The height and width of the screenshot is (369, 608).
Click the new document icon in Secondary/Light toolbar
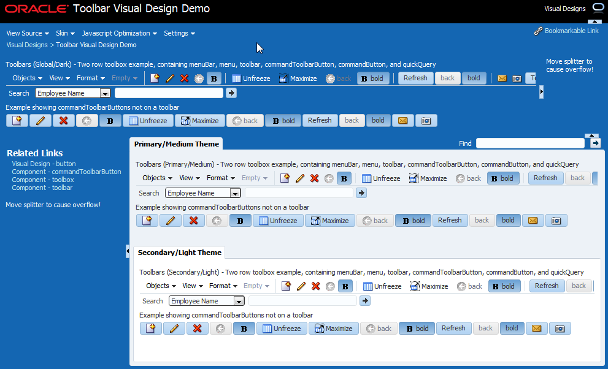point(286,286)
